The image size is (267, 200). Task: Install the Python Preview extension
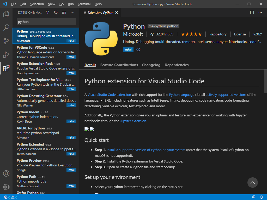[x=71, y=170]
